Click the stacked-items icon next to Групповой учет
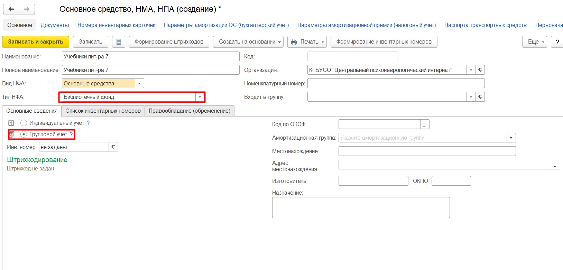 click(x=11, y=134)
